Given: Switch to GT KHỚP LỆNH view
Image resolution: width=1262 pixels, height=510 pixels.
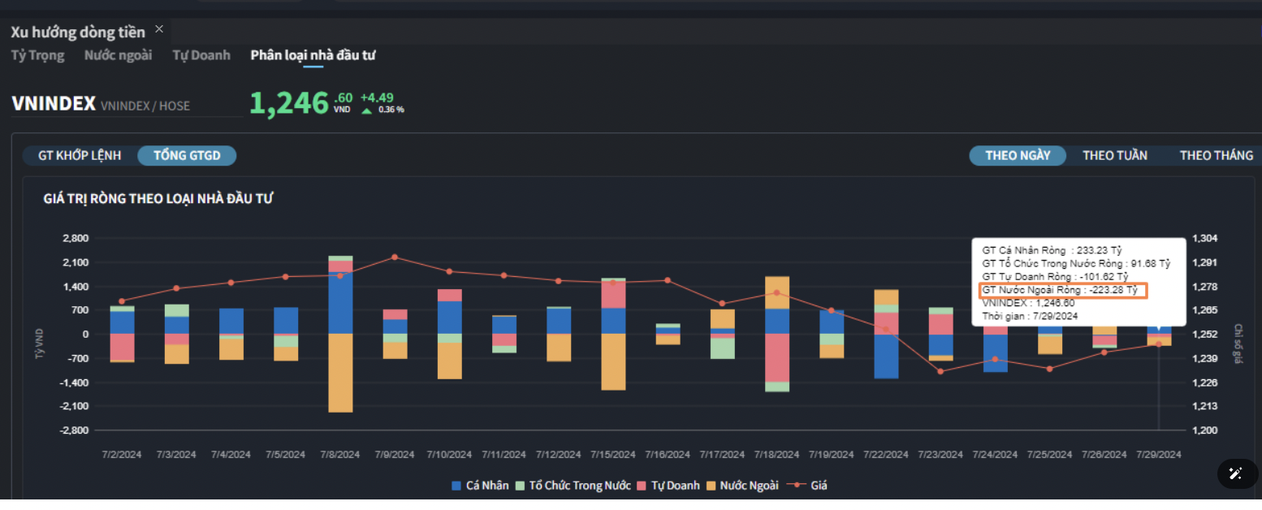Looking at the screenshot, I should click(x=80, y=155).
